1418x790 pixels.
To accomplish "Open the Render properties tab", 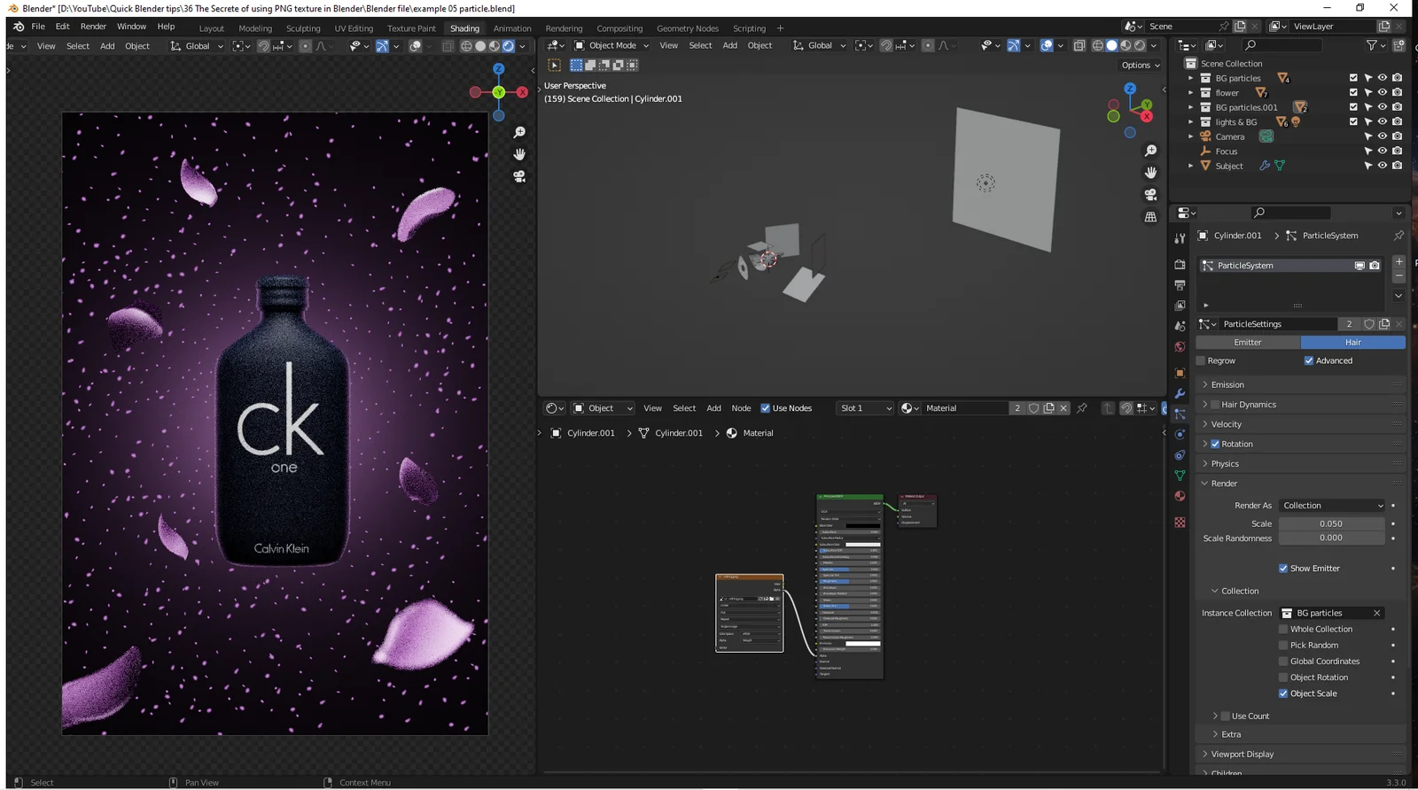I will (x=1180, y=264).
